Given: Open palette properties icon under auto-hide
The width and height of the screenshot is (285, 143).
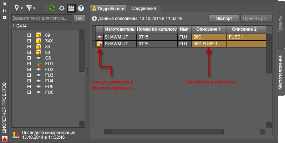Looking at the screenshot, I should tap(5, 17).
